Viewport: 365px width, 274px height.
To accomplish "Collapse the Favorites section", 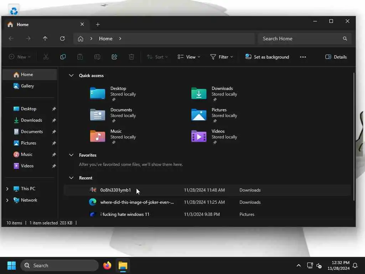I will point(71,155).
